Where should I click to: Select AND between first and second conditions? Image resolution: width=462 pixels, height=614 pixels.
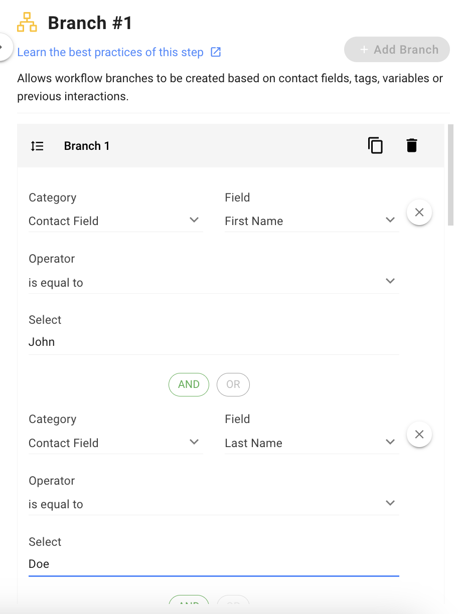[x=189, y=384]
